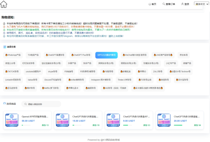The image size is (210, 142).
Task: Click the 选择分类 grid icon
Action: [x=5, y=47]
